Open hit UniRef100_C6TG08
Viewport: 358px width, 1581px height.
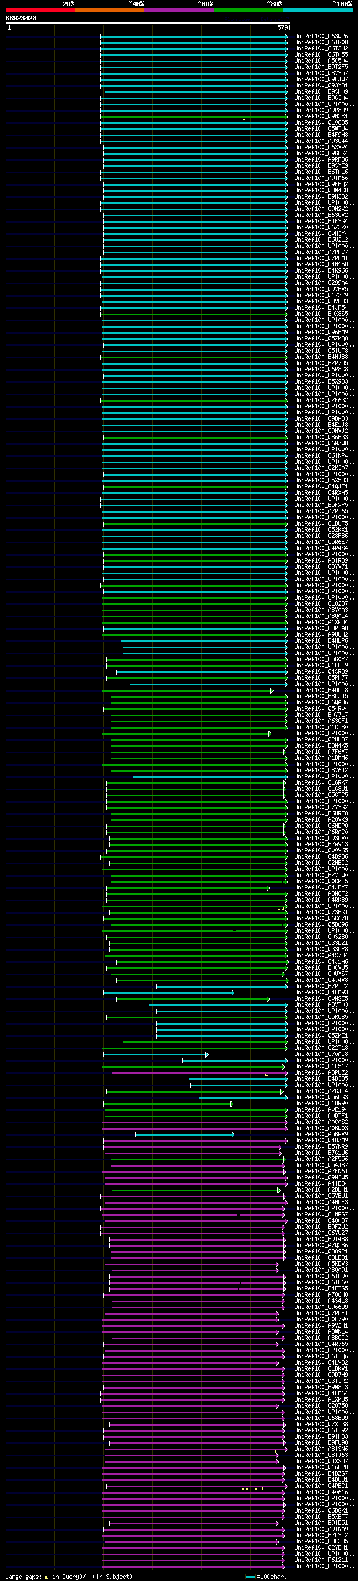click(x=321, y=43)
